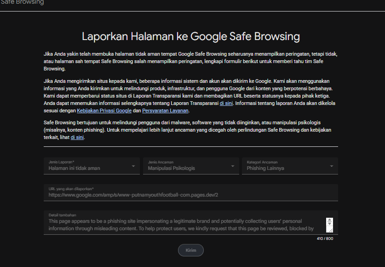Open Laporan Transparansi 'di sini' link
Viewport: 385px width, 267px height.
coord(226,103)
